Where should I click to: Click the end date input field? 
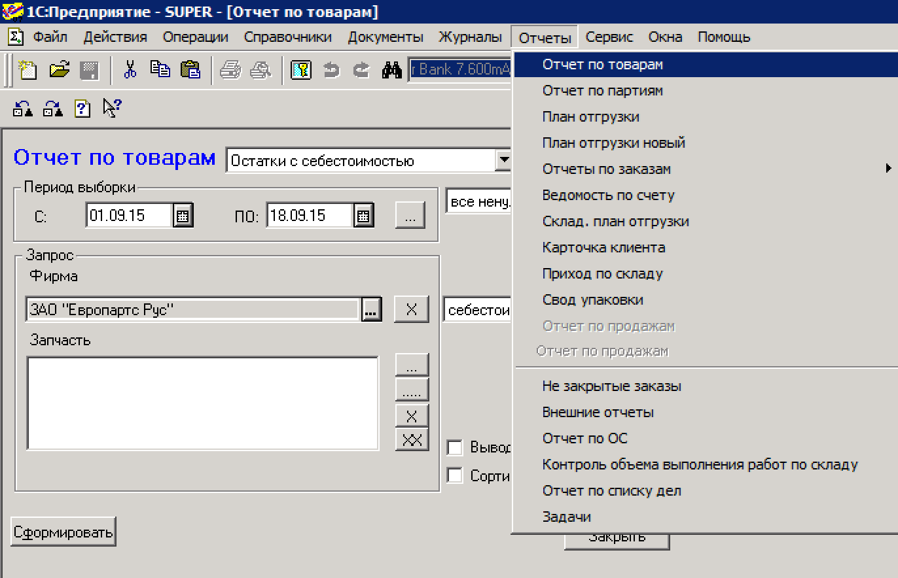(x=310, y=216)
